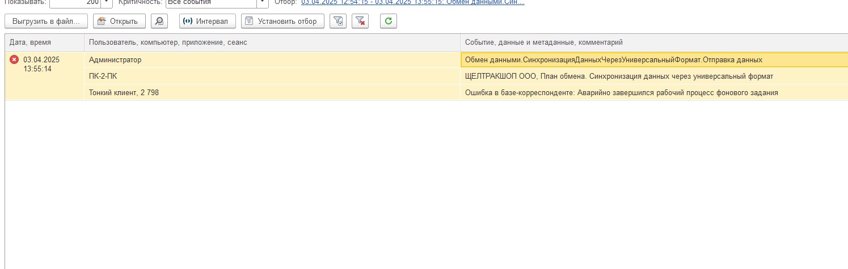Click the Интервал button
Image resolution: width=848 pixels, height=269 pixels.
(206, 22)
